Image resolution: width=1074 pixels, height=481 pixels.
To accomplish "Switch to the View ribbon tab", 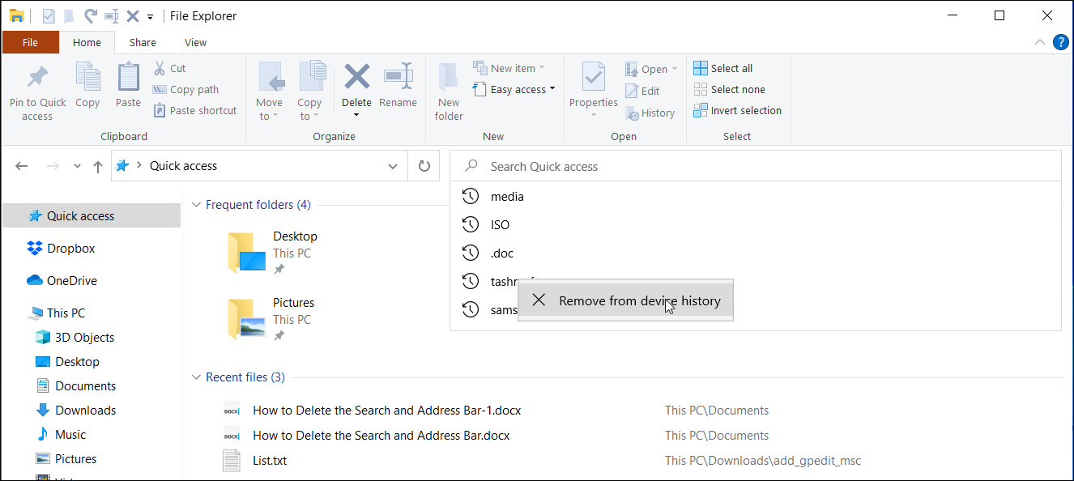I will click(195, 42).
